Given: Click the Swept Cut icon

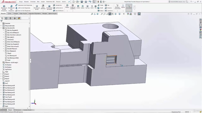Looking at the screenshot, I should tap(54, 5).
